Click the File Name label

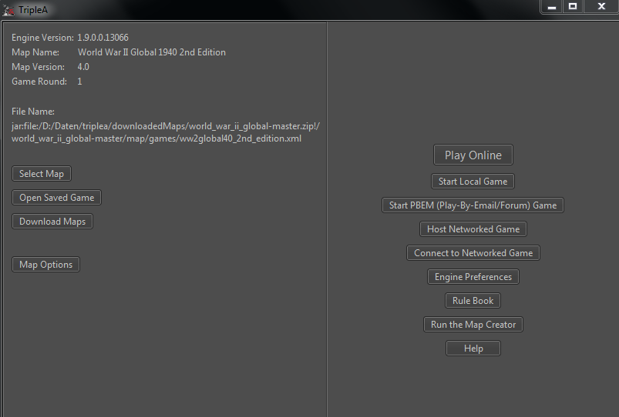(33, 112)
